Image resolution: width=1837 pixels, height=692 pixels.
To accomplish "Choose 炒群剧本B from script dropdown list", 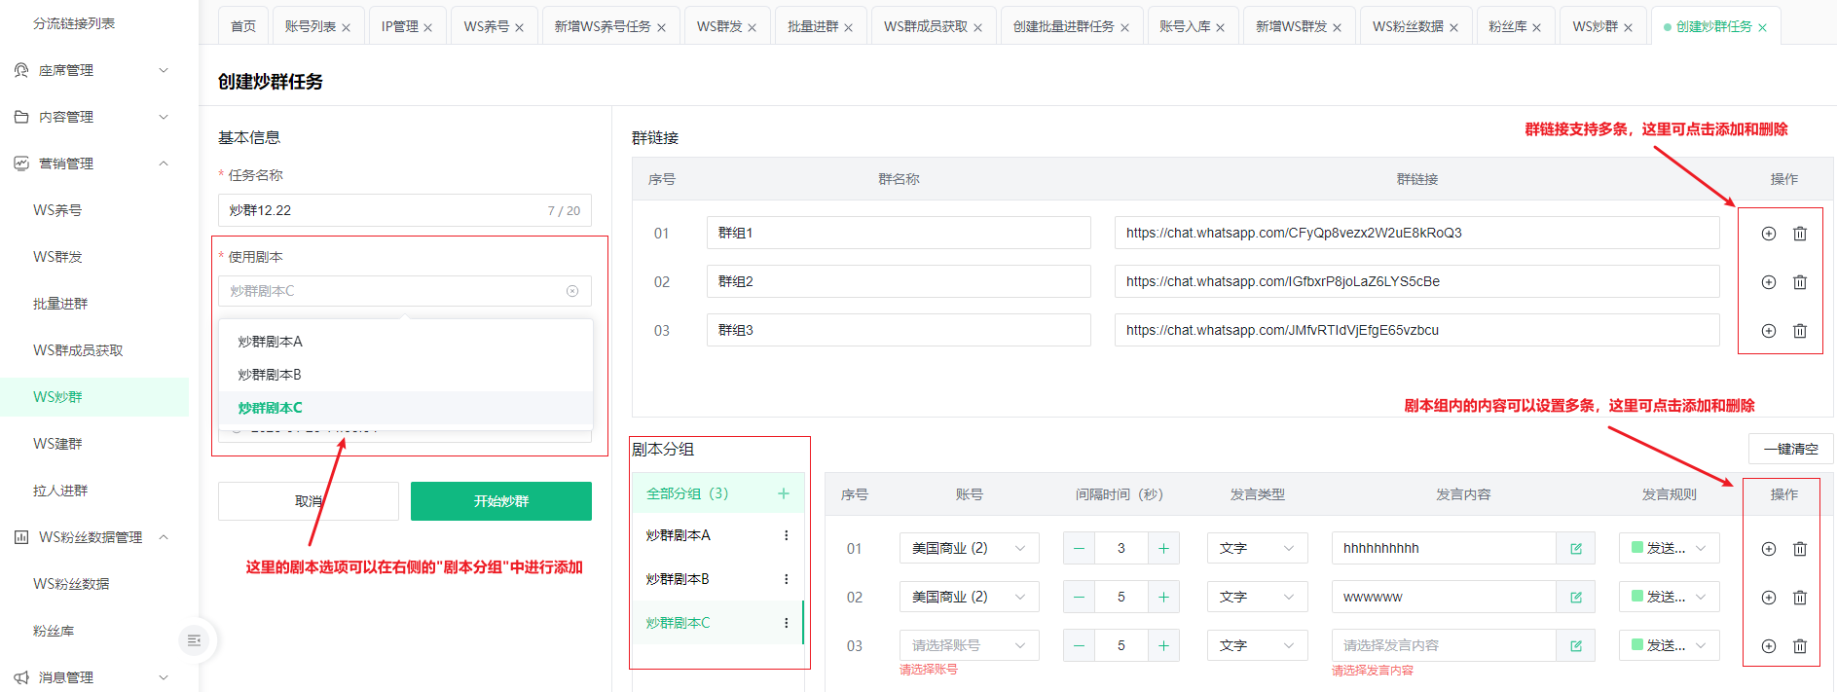I will click(270, 375).
